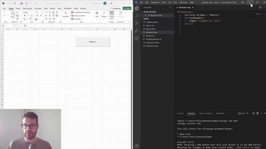Close the Module1.bas editor tab

pyautogui.click(x=193, y=7)
